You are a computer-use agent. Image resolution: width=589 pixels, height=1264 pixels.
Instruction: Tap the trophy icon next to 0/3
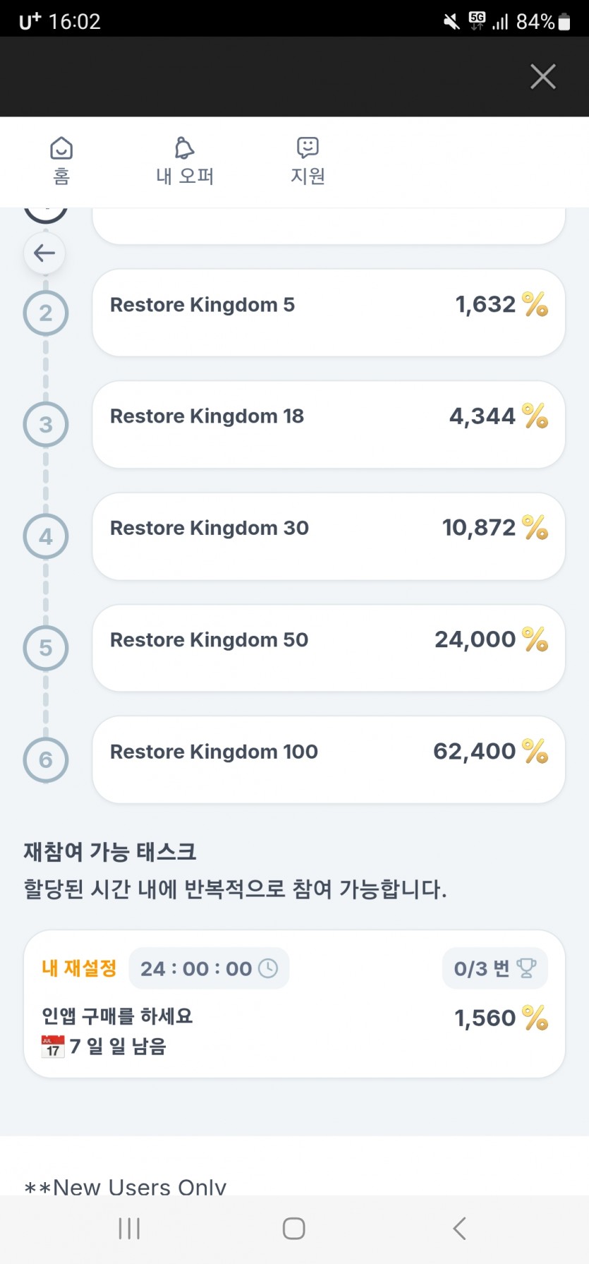point(526,968)
